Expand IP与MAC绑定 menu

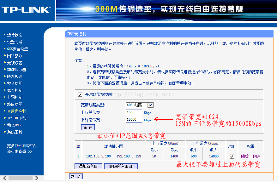17,118
